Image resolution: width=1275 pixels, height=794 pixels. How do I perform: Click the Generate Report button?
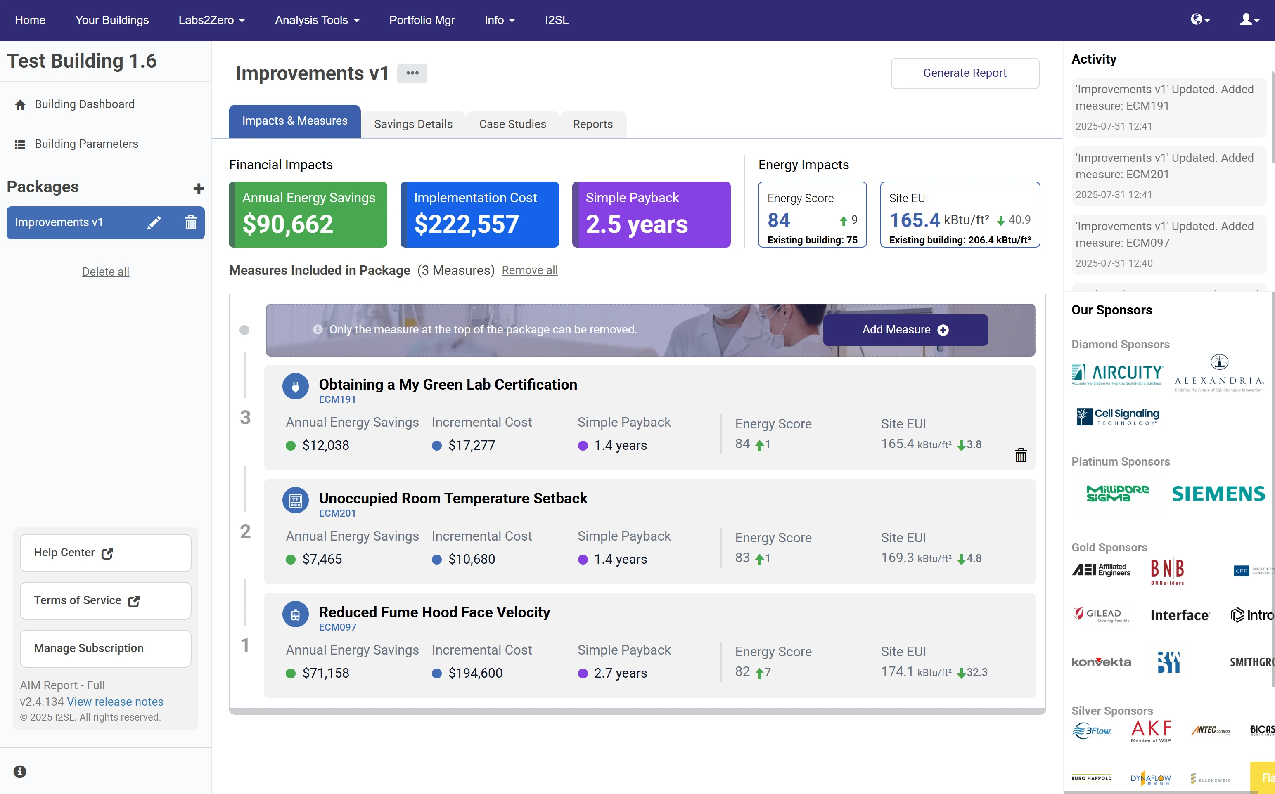(965, 73)
